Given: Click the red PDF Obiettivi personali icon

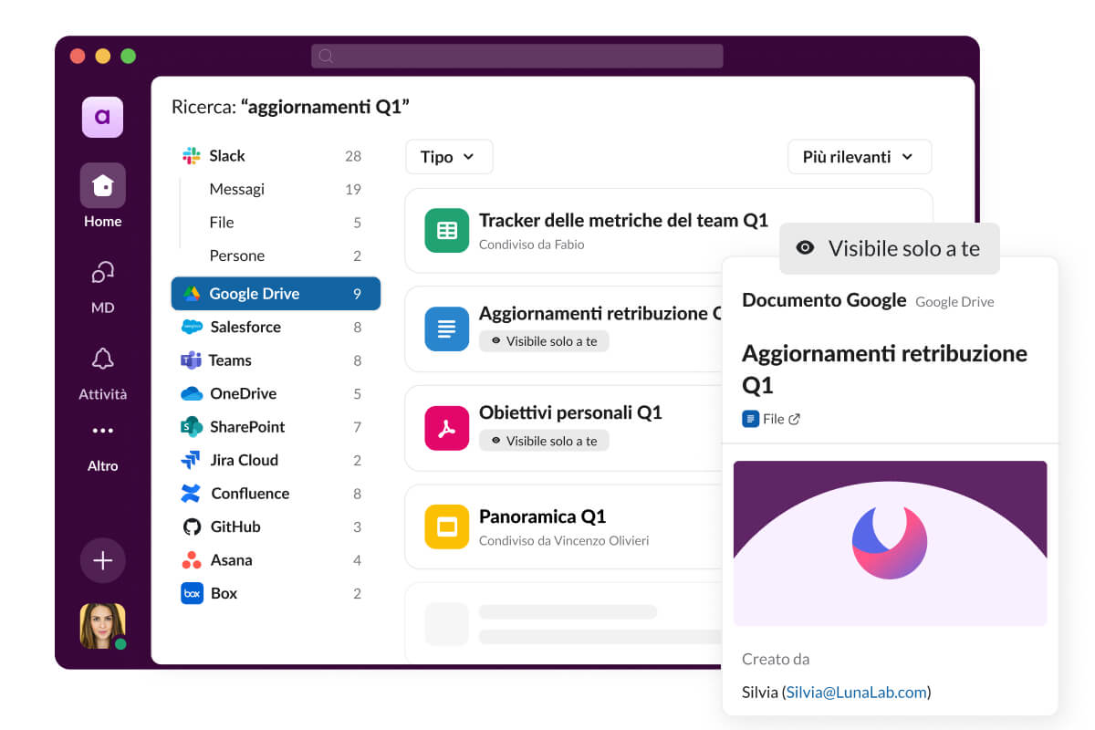Looking at the screenshot, I should tap(446, 429).
